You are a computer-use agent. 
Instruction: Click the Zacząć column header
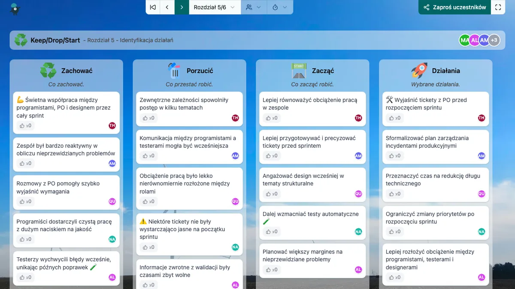323,71
